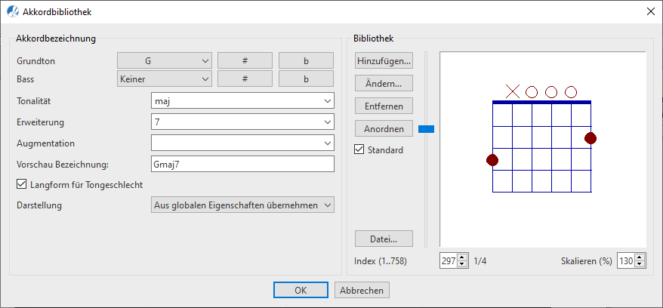Open the Grundton dropdown showing G

click(165, 60)
